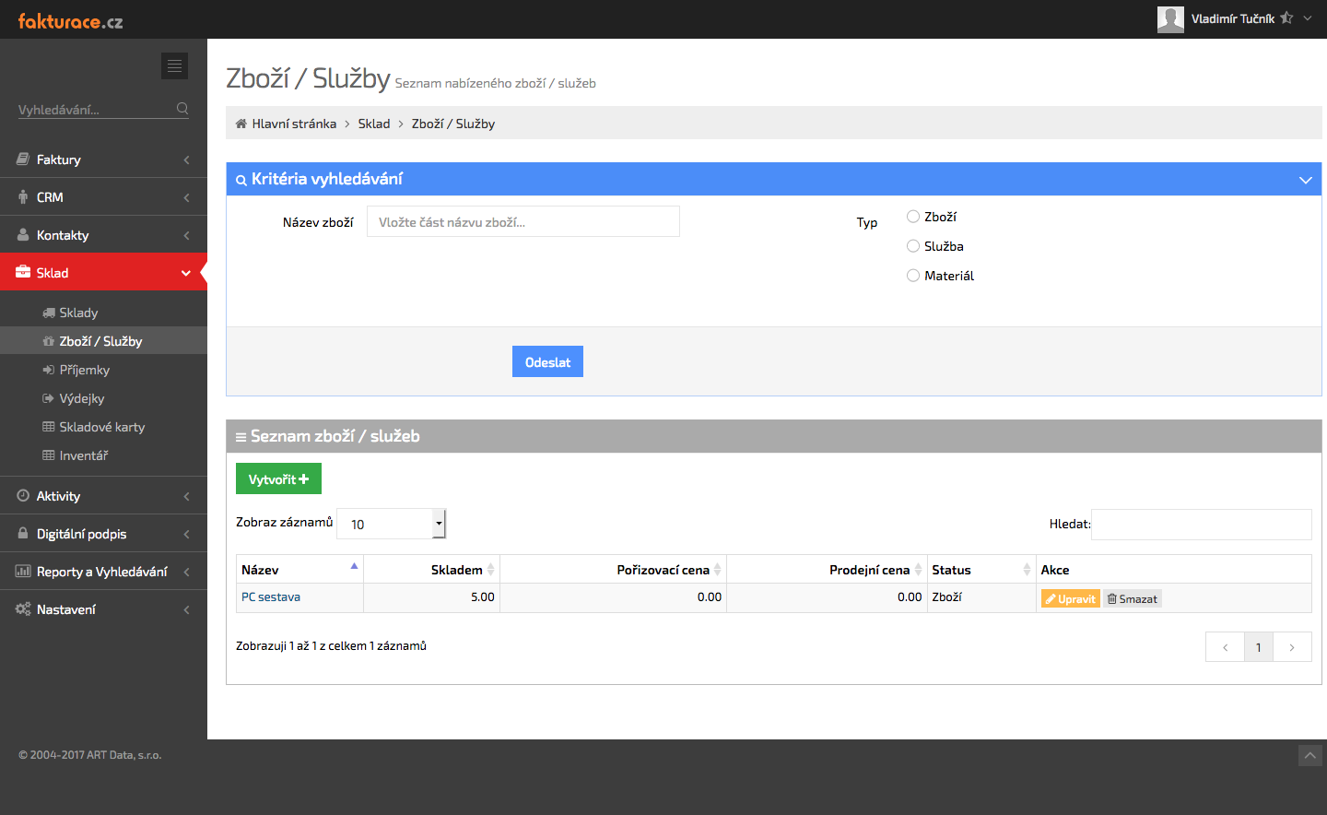Click the Digitální podpis lock icon
This screenshot has height=815, width=1327.
tap(23, 534)
